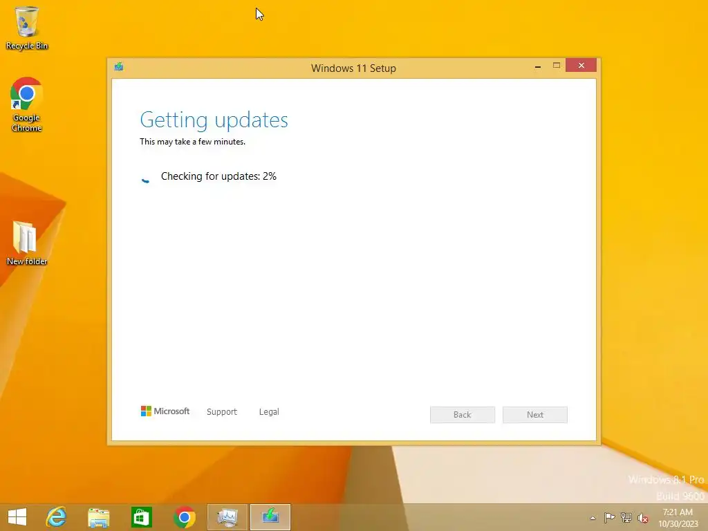Click the 'Checking for updates: 2%' text
This screenshot has height=531, width=708.
[x=218, y=176]
